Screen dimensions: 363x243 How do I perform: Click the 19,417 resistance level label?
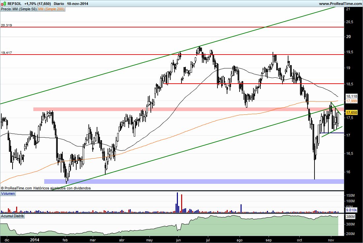(7, 53)
